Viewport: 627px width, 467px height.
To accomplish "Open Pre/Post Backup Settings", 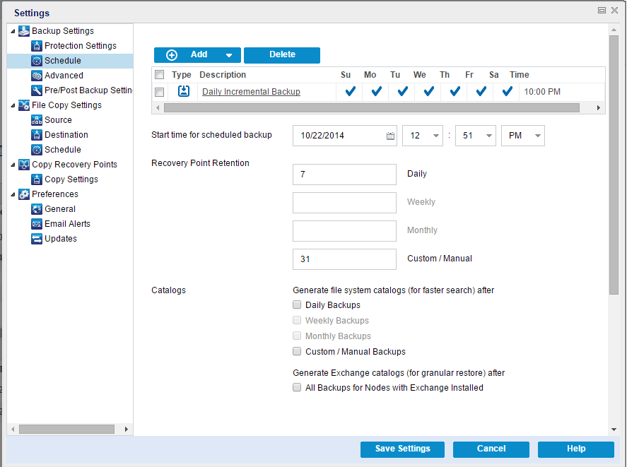I will 81,90.
